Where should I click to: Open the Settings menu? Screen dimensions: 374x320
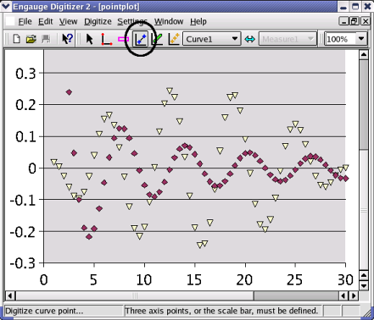tap(132, 21)
